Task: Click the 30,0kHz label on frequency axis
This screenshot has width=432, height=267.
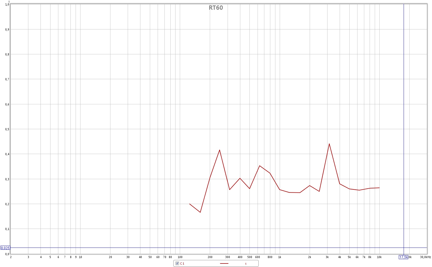Action: click(425, 257)
